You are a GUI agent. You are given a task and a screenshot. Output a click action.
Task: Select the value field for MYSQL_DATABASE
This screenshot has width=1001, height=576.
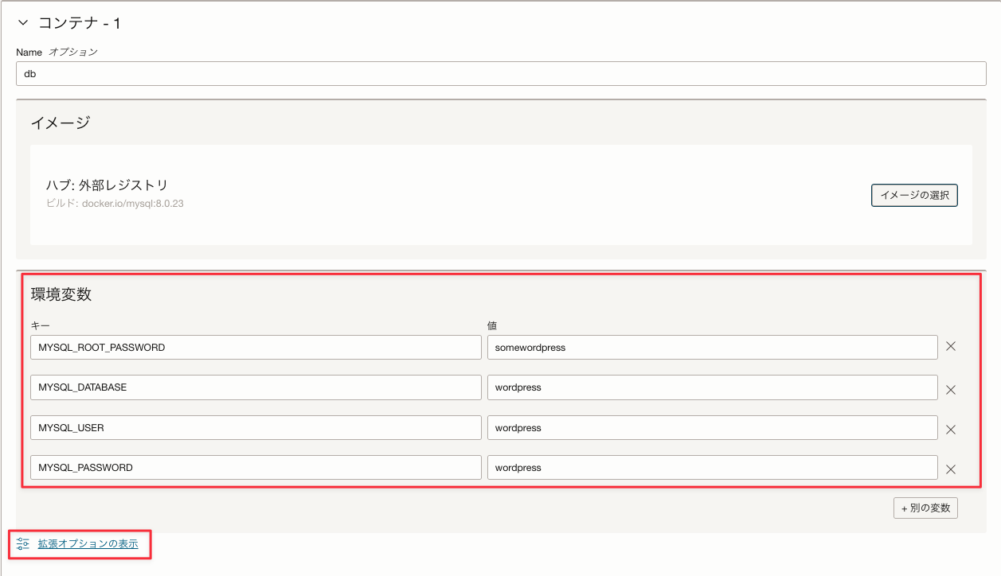[x=712, y=387]
